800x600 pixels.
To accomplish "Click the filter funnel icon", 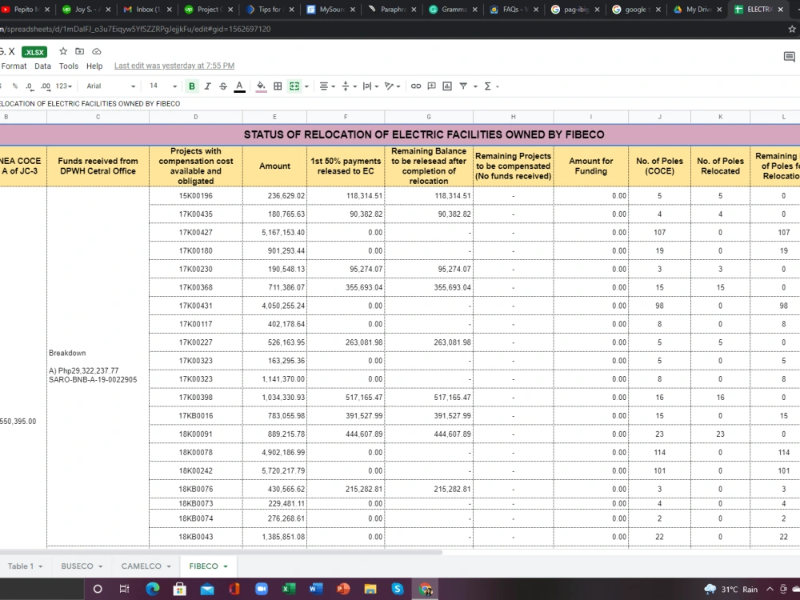I will coord(463,86).
